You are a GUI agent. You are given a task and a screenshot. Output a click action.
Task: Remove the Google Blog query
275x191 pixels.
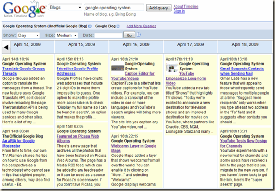(118, 26)
